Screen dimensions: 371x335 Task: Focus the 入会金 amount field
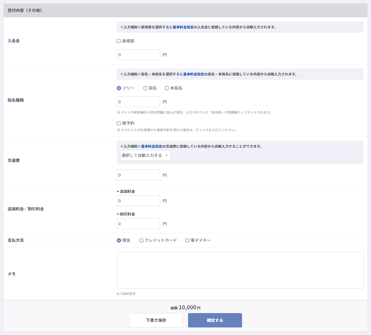coord(138,55)
